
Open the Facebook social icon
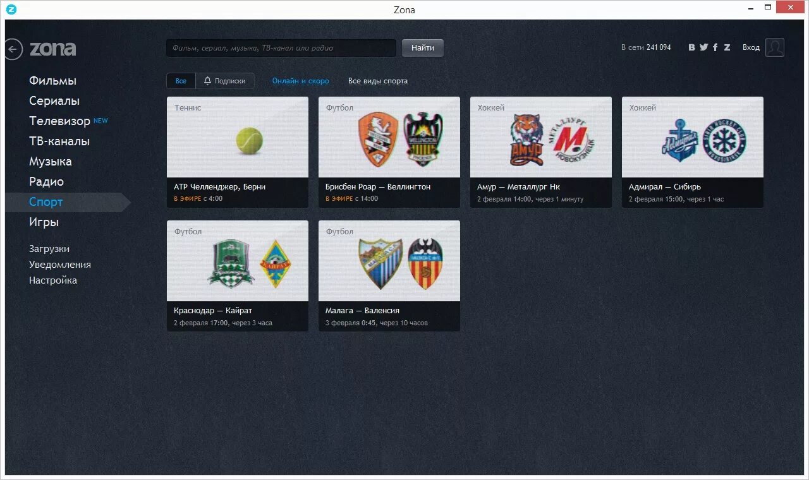click(715, 47)
